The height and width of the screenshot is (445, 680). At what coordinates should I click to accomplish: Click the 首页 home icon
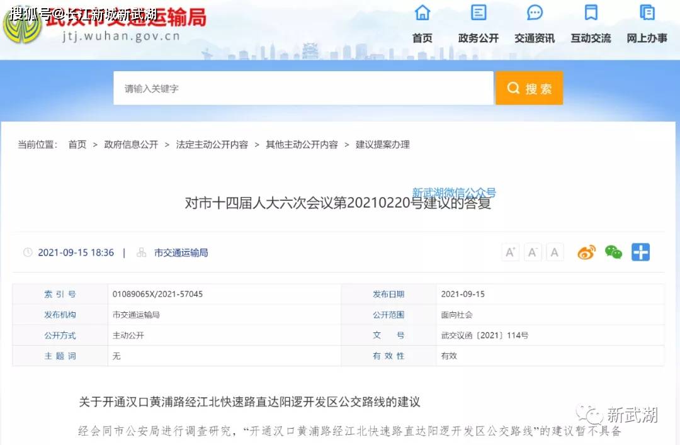click(x=422, y=13)
